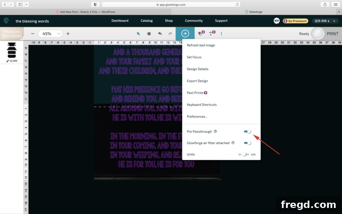The image size is (342, 214).
Task: Open the Community page
Action: click(x=194, y=20)
